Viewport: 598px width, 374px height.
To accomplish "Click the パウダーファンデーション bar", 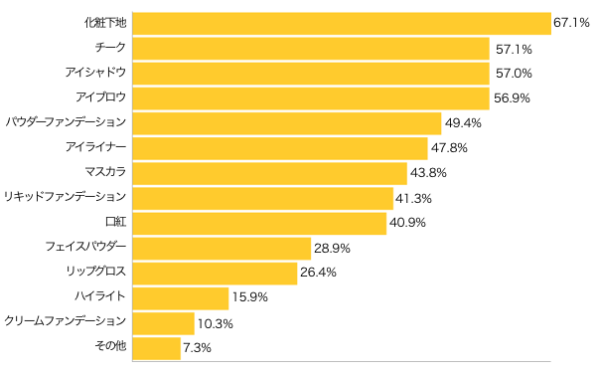I will [x=287, y=123].
